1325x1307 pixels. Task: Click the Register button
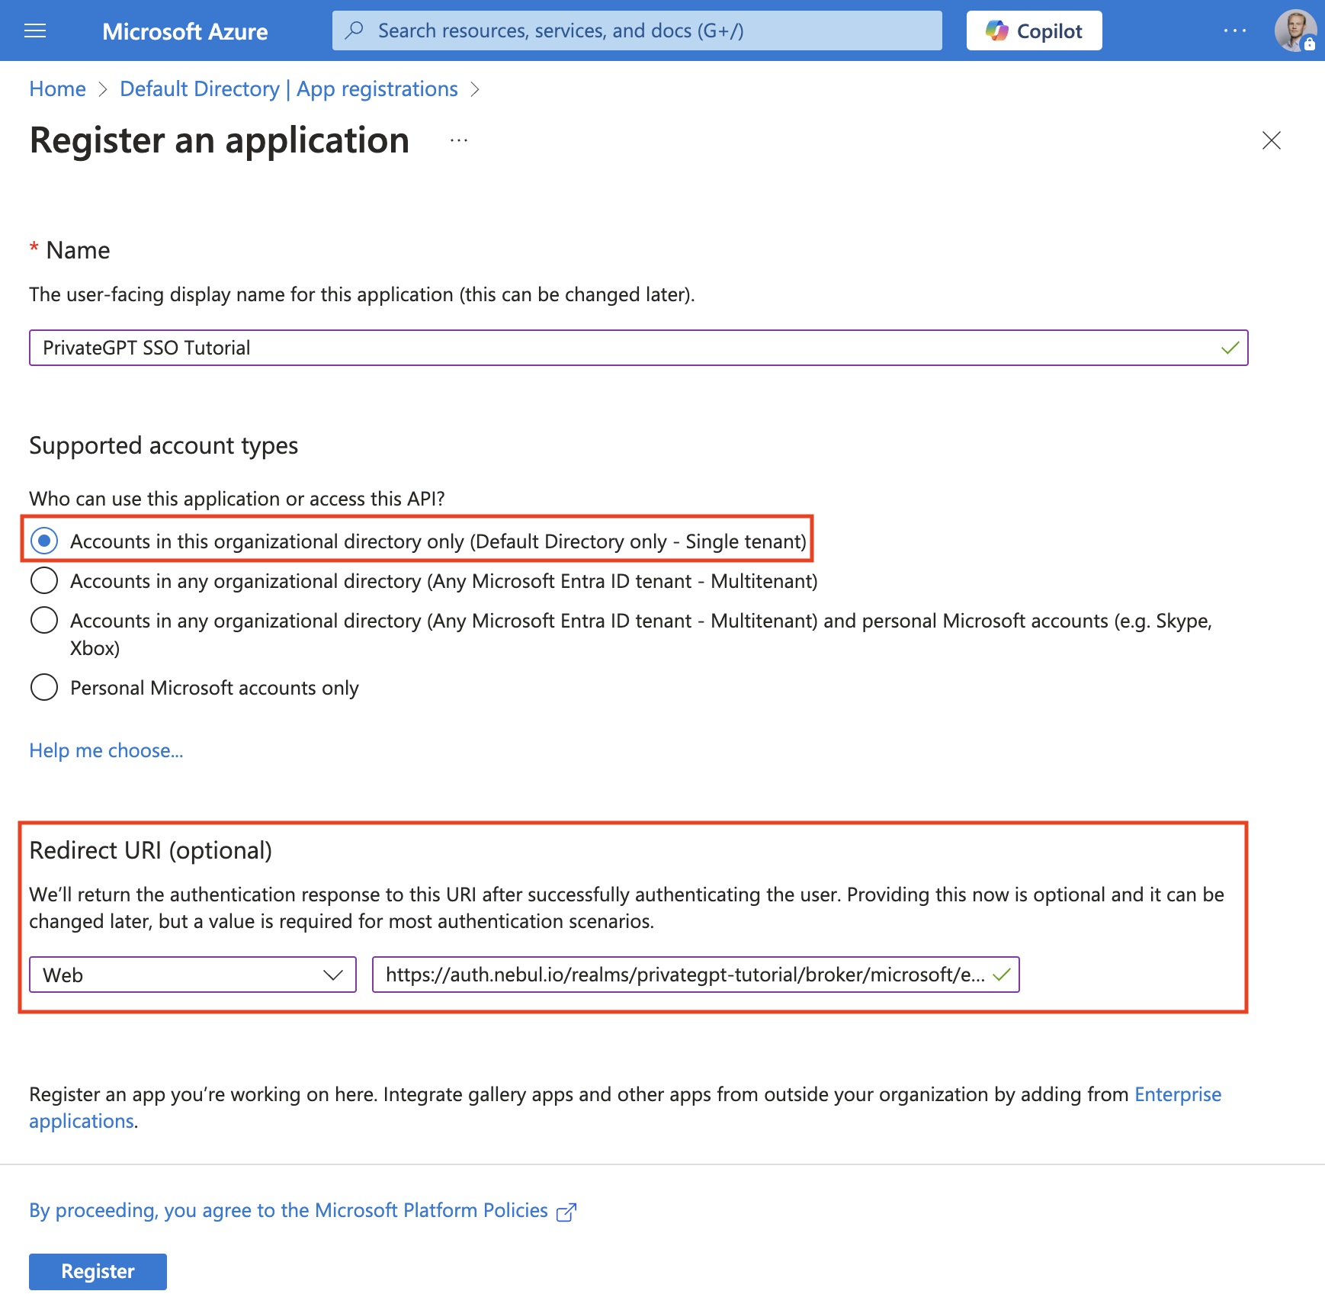[98, 1271]
